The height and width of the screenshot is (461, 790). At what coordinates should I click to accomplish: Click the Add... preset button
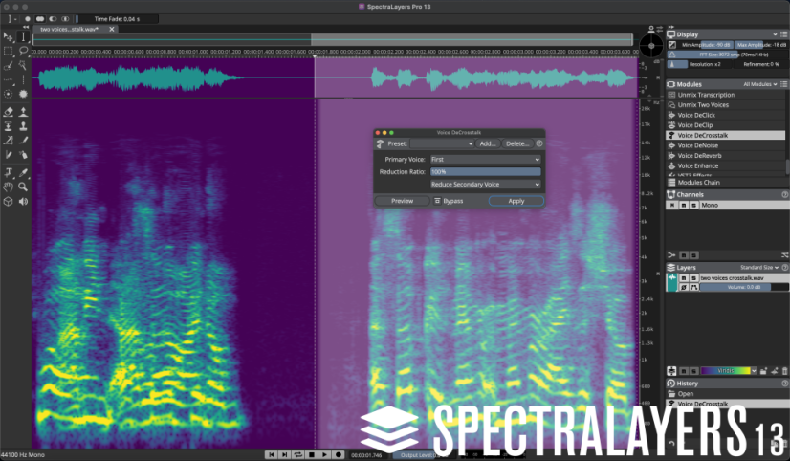coord(487,143)
